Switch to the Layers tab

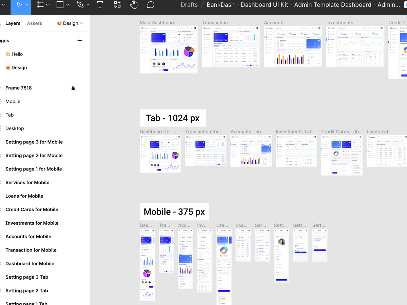point(13,23)
